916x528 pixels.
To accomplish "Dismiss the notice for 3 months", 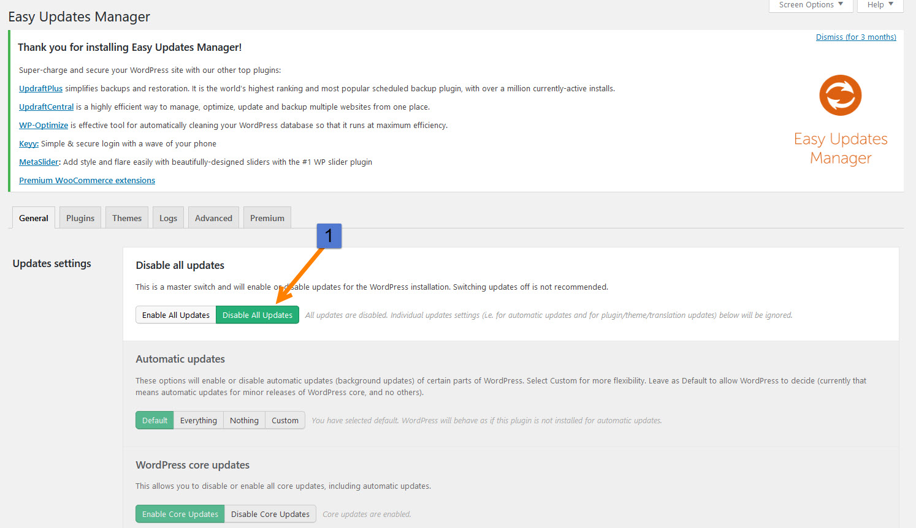I will pos(856,37).
